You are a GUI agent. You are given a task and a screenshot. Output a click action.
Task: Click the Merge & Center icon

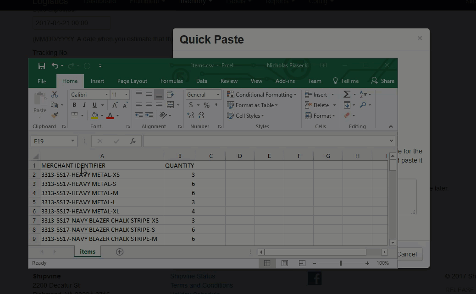tap(171, 105)
